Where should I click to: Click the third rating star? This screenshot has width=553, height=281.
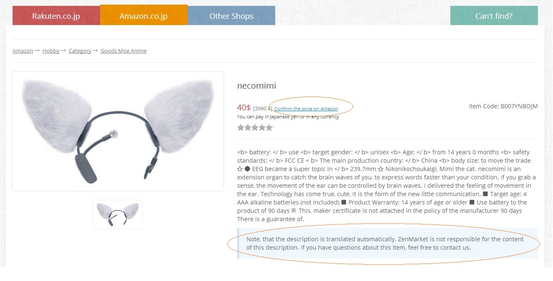255,127
